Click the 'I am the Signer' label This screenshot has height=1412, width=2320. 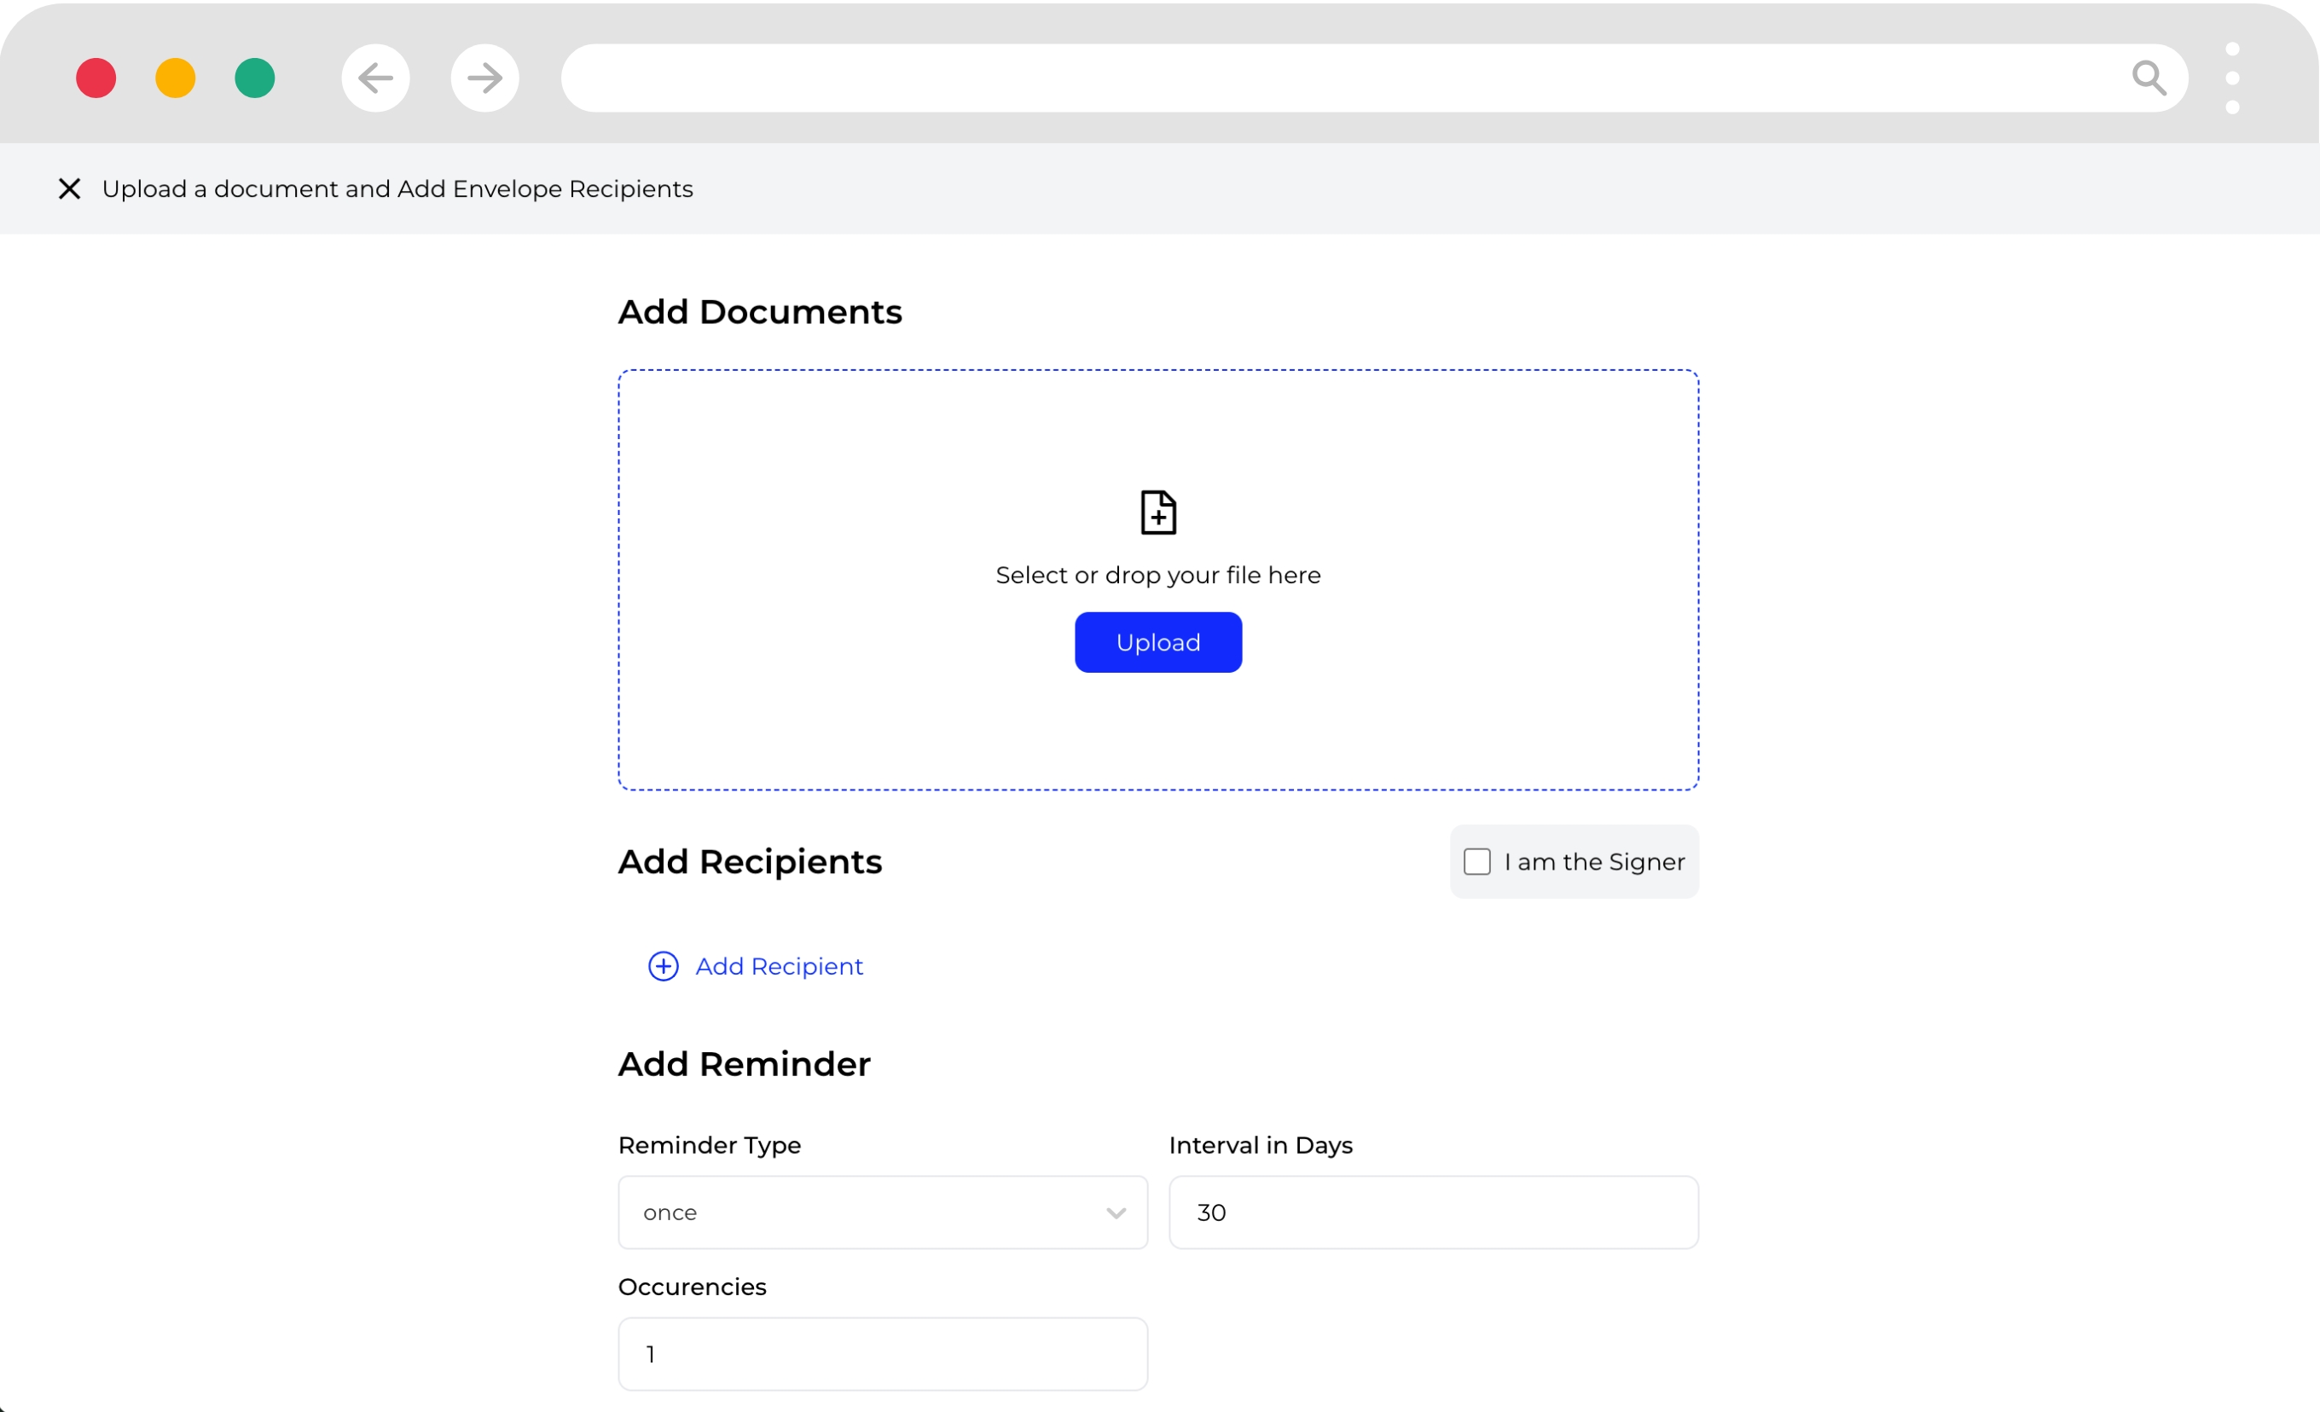[1594, 862]
